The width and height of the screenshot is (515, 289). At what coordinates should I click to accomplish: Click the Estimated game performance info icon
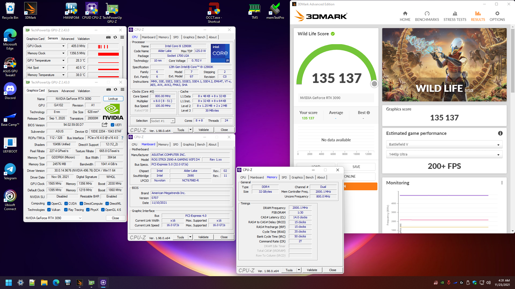[x=500, y=133]
